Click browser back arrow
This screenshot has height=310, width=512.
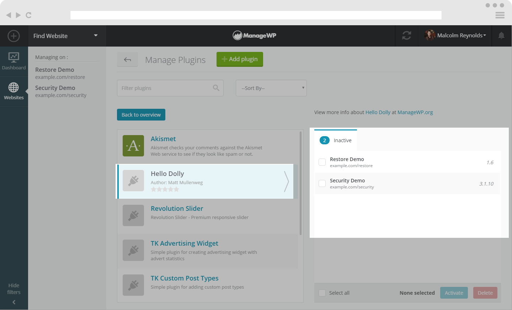click(x=9, y=15)
